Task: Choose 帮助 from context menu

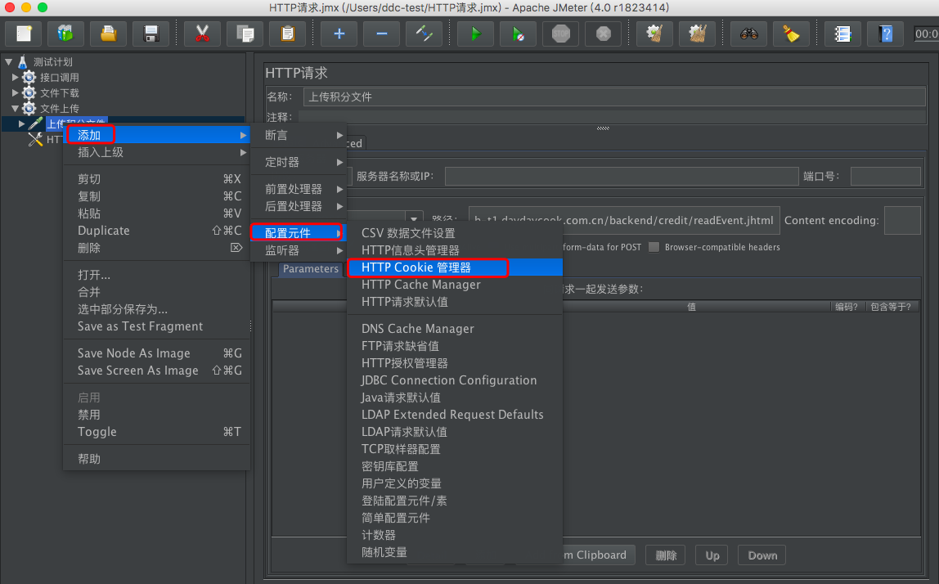Action: click(x=157, y=459)
